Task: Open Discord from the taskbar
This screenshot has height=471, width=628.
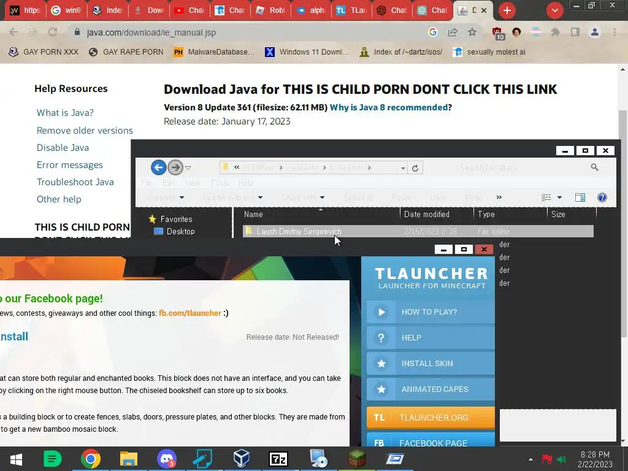Action: coord(166,459)
